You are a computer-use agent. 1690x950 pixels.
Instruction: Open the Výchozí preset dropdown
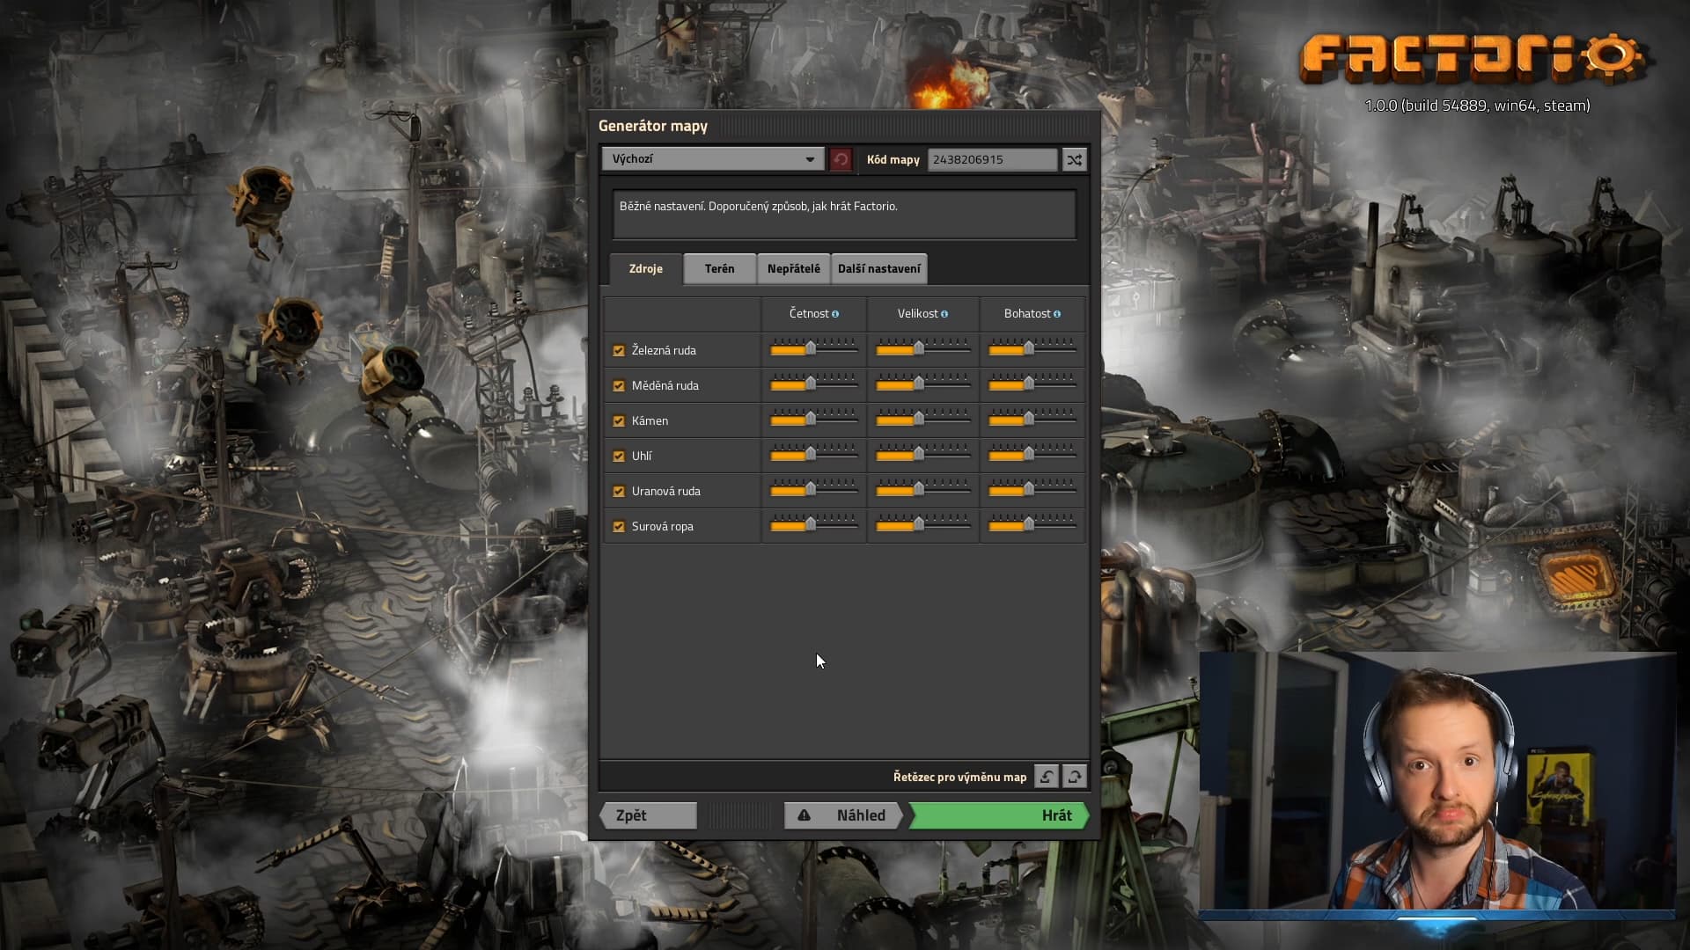coord(713,159)
